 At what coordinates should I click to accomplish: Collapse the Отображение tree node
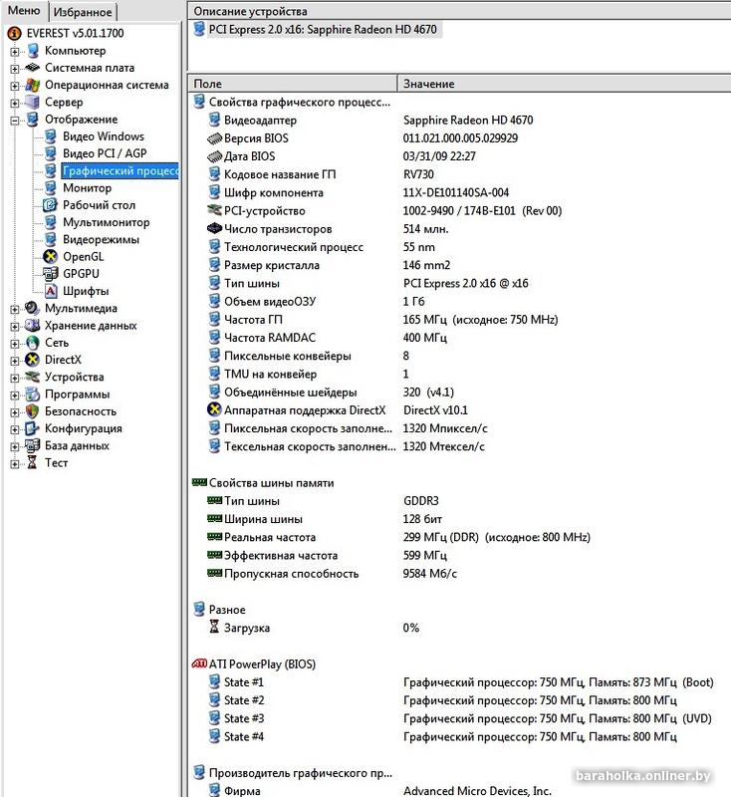[15, 121]
